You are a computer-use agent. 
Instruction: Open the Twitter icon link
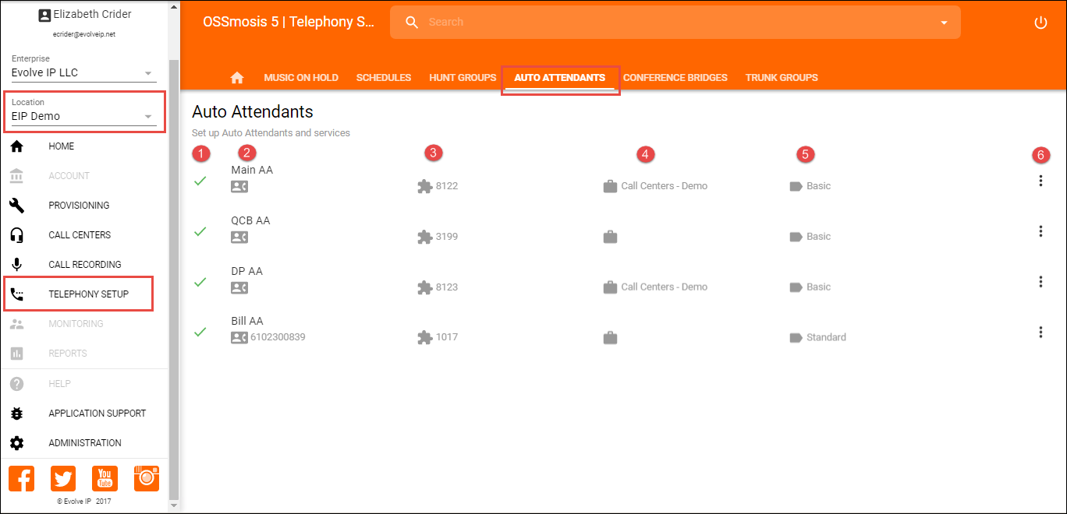point(63,478)
